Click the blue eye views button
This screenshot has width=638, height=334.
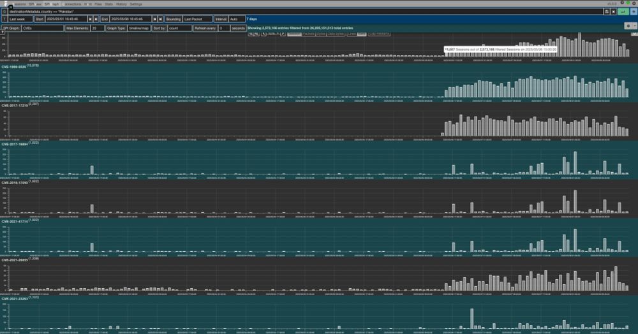[x=634, y=11]
